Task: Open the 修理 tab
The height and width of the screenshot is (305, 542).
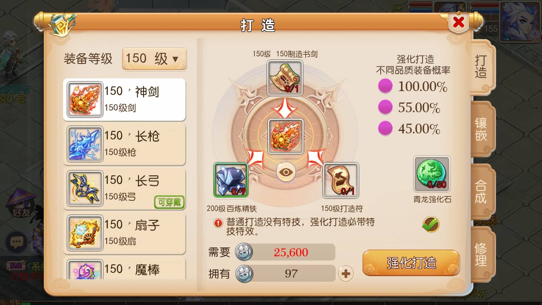Action: pos(482,255)
